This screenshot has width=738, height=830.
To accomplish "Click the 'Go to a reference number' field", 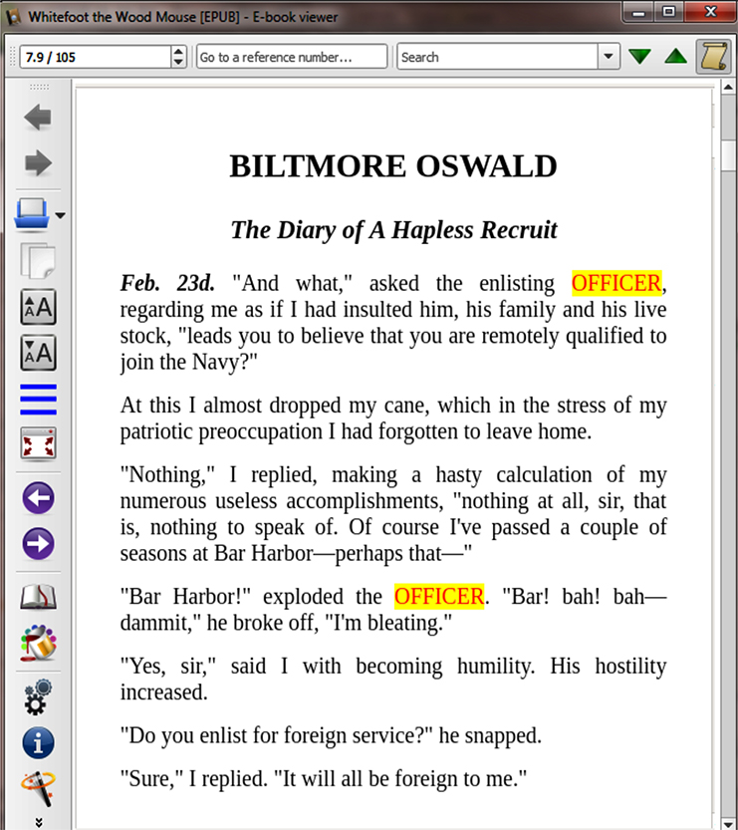I will click(291, 57).
